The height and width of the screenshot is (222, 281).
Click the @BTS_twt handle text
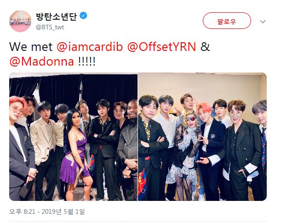pos(50,27)
